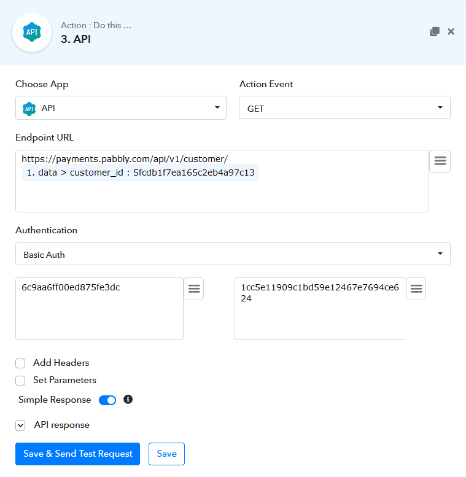This screenshot has height=477, width=466.
Task: Click the API key field 6c9aa6ff00ed875fe3dc
Action: [99, 308]
